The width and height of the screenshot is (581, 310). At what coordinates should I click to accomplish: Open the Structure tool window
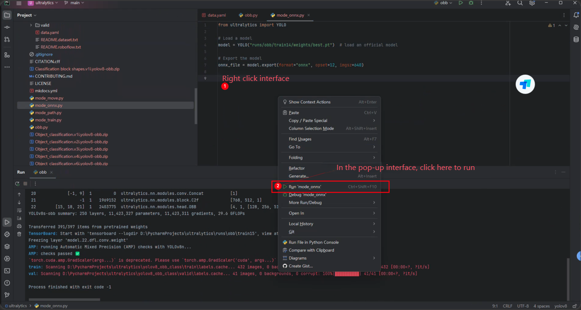tap(7, 55)
